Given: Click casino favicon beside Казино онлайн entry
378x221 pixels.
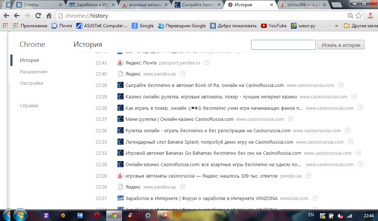Looking at the screenshot, I should coord(120,97).
